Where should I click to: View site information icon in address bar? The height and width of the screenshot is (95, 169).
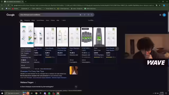(12, 5)
